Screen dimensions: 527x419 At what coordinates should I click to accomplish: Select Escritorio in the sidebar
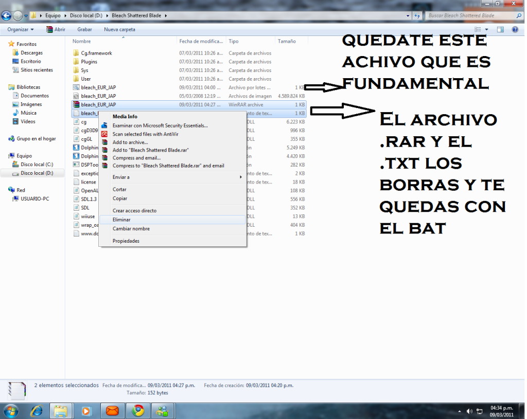30,62
